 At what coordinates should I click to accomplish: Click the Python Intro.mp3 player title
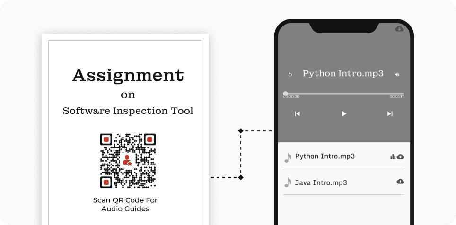point(343,73)
